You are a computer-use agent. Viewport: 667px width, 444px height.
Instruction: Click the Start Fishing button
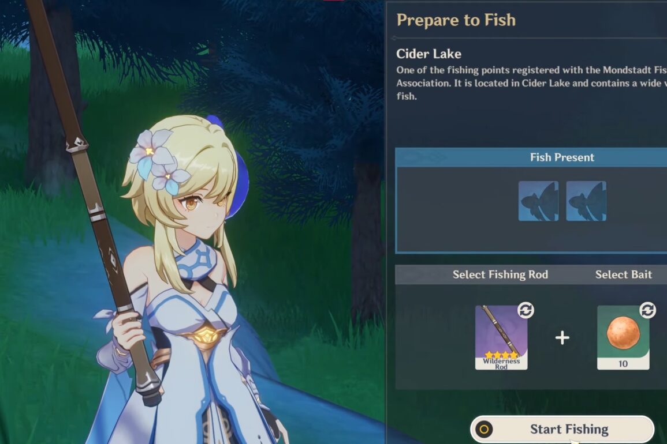pyautogui.click(x=562, y=430)
